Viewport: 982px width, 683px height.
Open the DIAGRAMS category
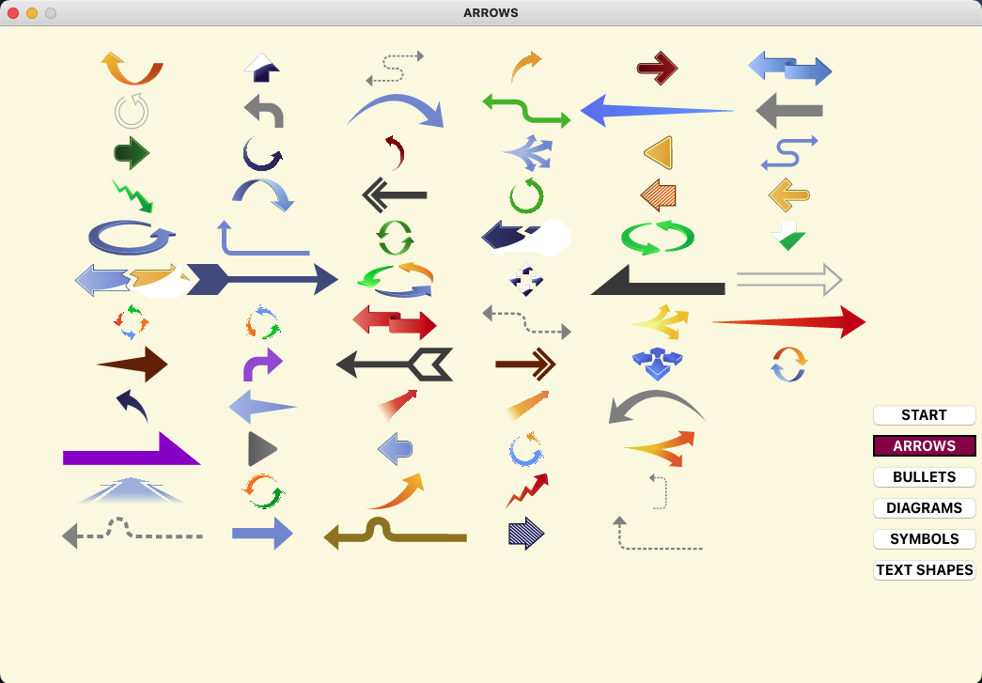pyautogui.click(x=925, y=507)
